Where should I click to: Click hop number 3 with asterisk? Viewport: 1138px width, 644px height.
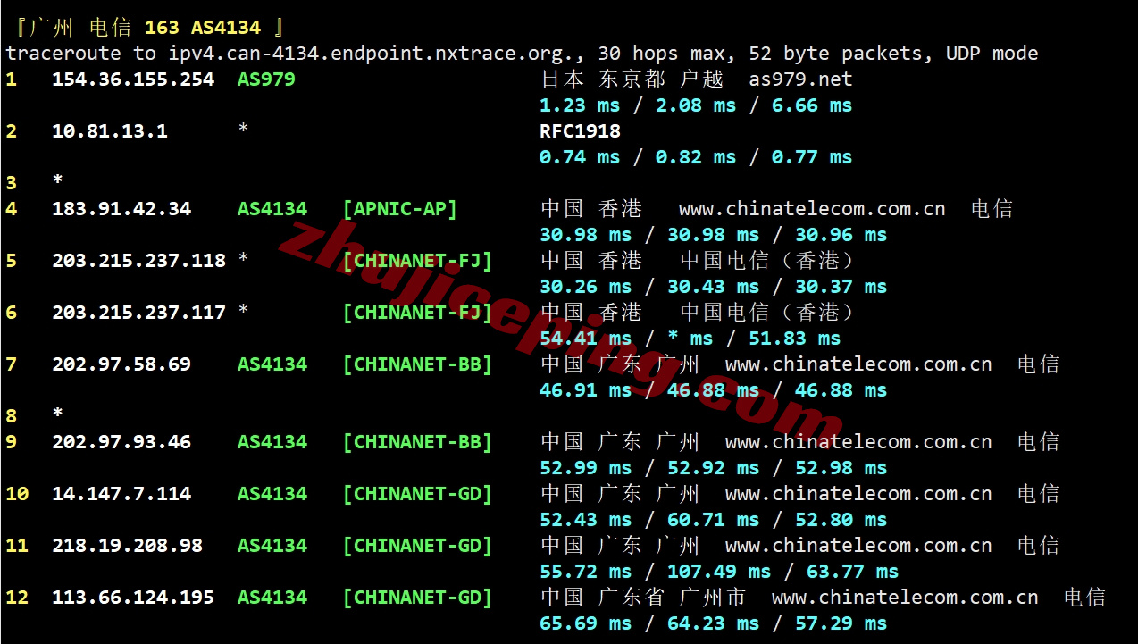[x=34, y=183]
